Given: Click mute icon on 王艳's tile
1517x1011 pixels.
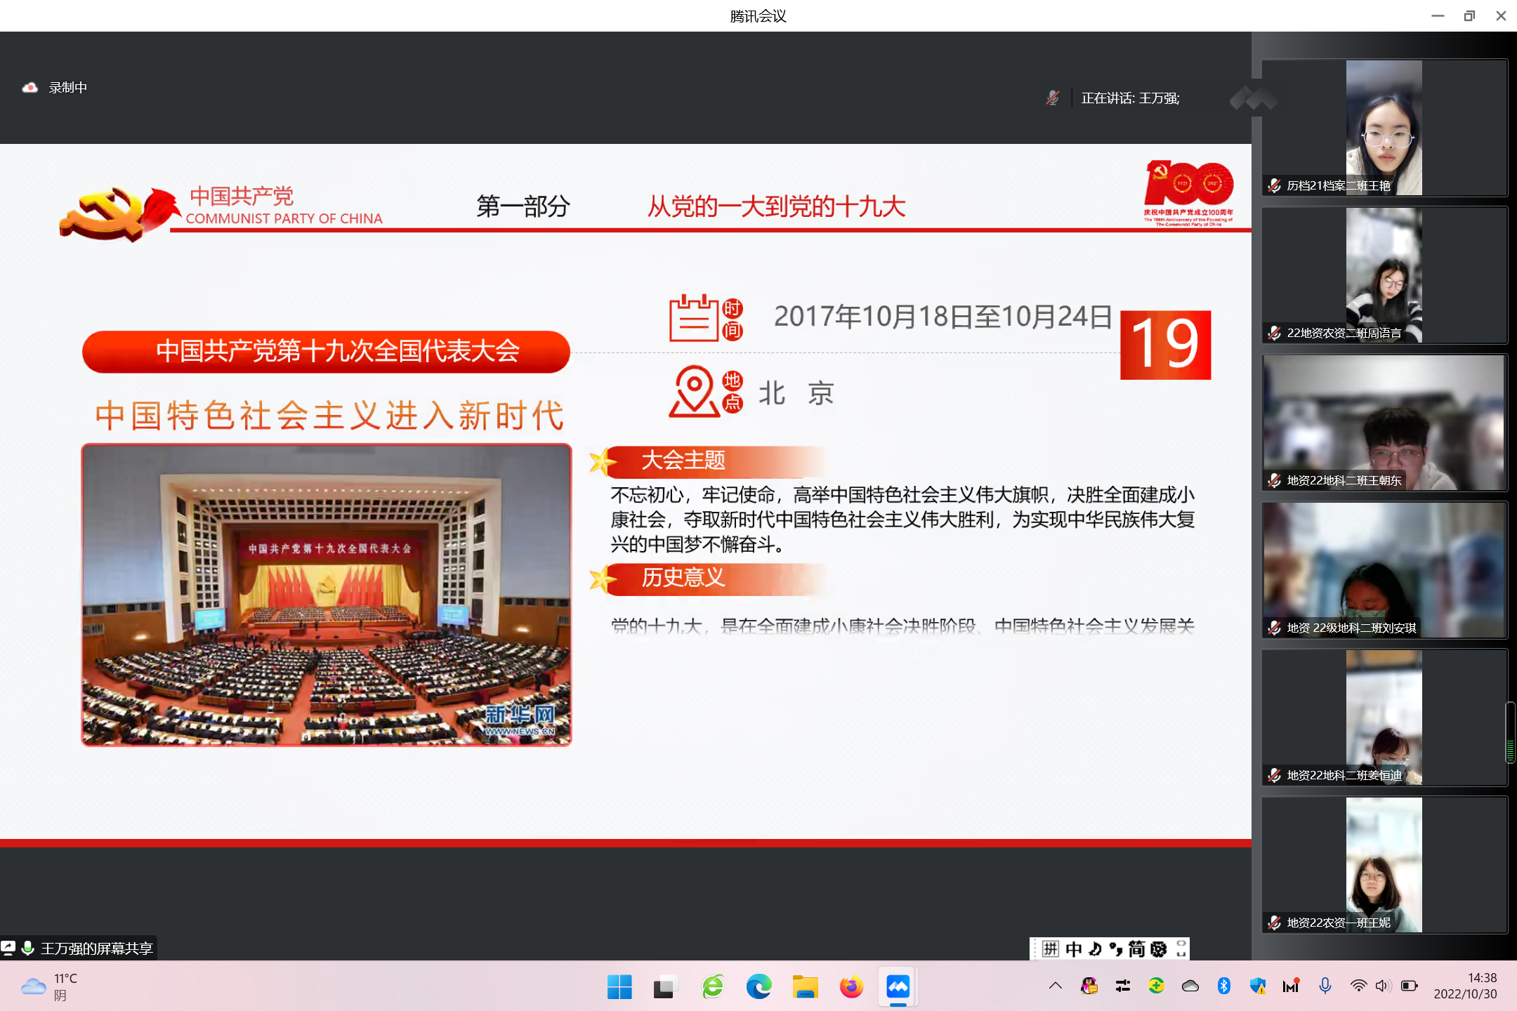Looking at the screenshot, I should click(x=1274, y=186).
